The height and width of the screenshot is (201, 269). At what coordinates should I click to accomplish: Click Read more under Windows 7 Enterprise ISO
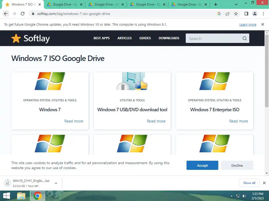click(239, 121)
